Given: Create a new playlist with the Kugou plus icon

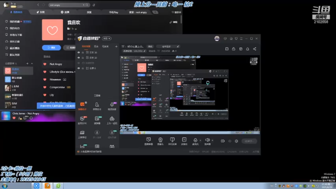Looking at the screenshot, I should 27,64.
